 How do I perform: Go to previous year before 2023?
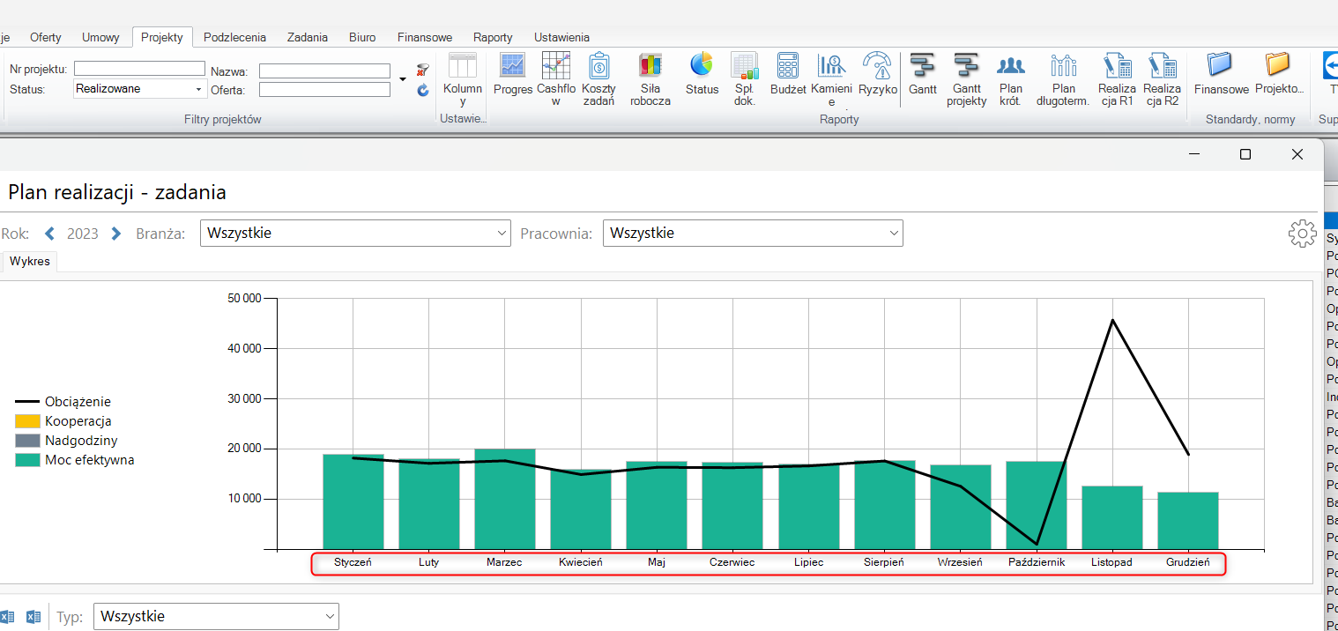point(50,234)
